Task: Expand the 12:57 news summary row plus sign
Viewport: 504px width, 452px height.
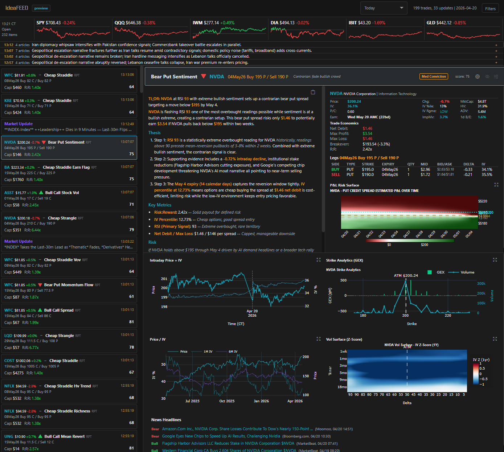Action: click(x=496, y=62)
